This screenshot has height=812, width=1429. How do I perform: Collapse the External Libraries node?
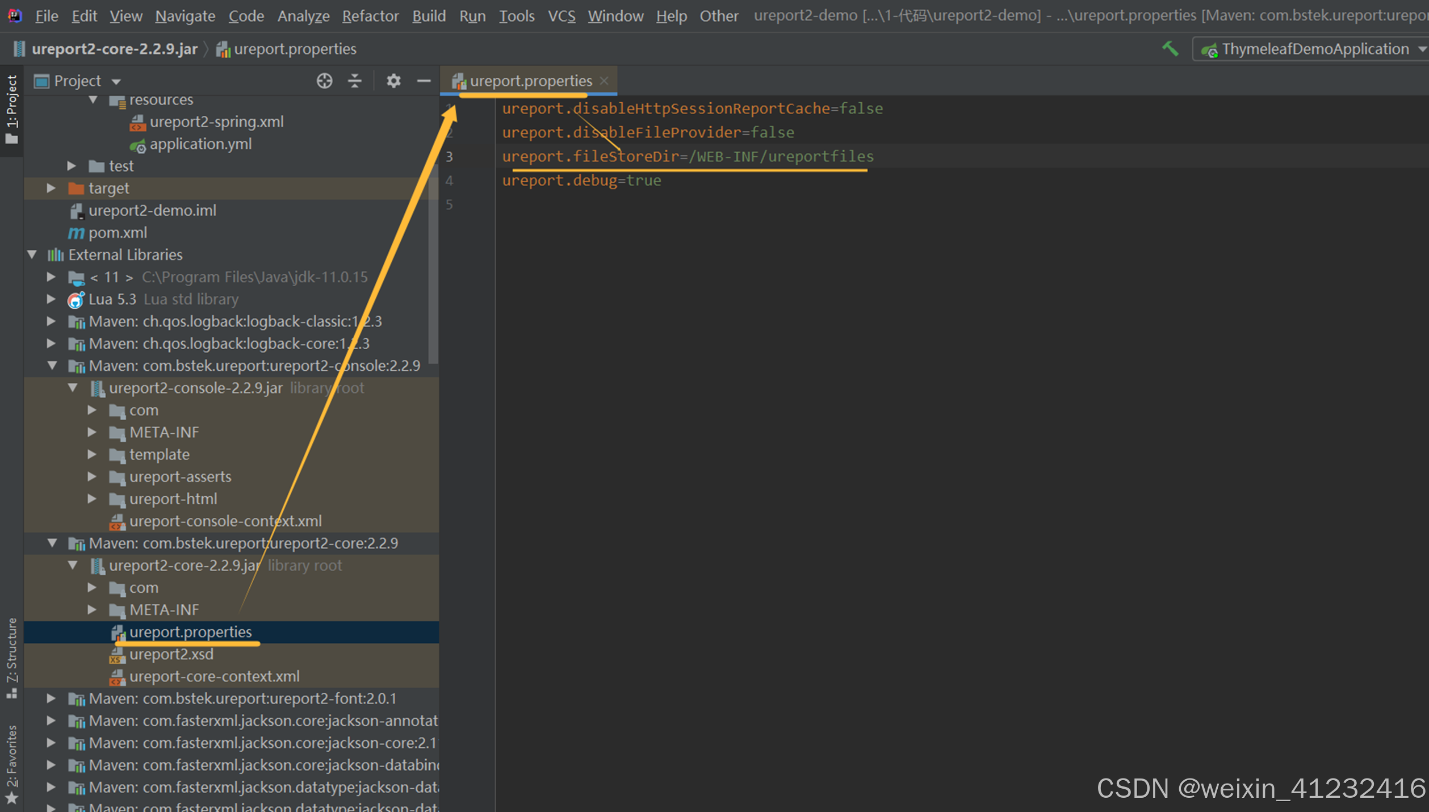tap(32, 254)
